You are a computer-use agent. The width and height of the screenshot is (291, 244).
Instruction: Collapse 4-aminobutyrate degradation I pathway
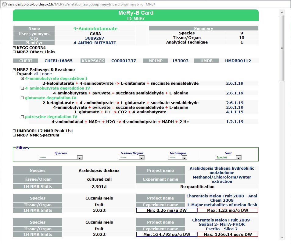[x=23, y=79]
